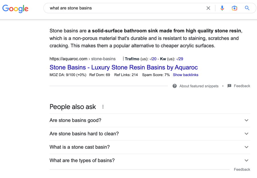This screenshot has width=257, height=178.
Task: Open the Kw '-/29' value link
Action: pos(180,59)
